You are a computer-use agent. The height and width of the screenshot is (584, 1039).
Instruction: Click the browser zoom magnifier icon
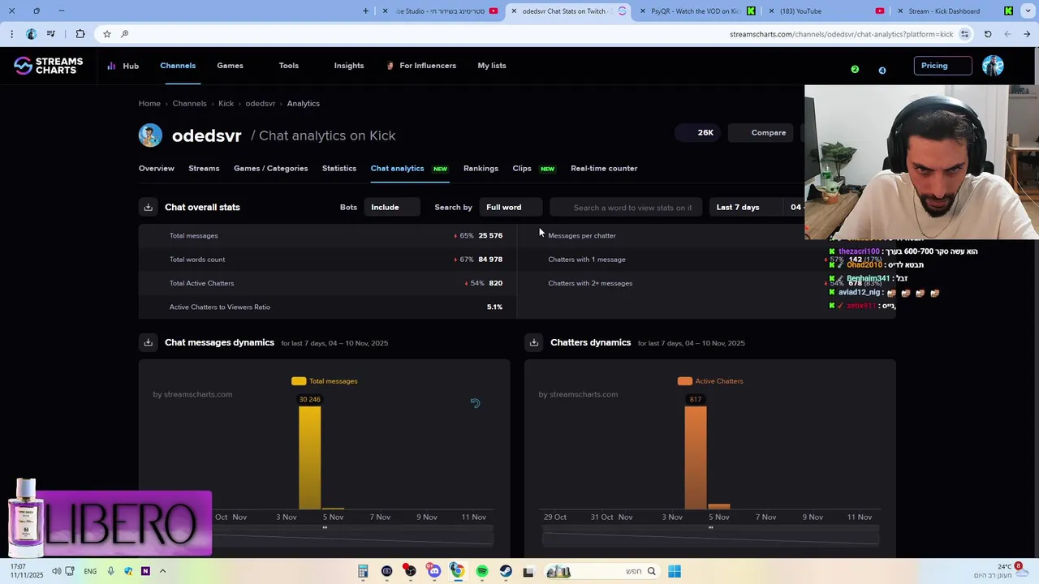(124, 34)
